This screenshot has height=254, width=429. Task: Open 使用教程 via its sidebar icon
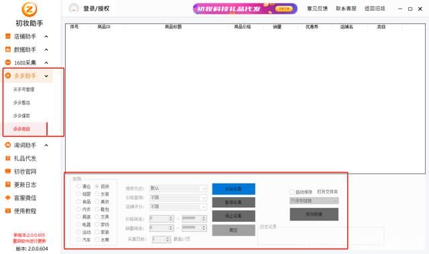coord(8,211)
